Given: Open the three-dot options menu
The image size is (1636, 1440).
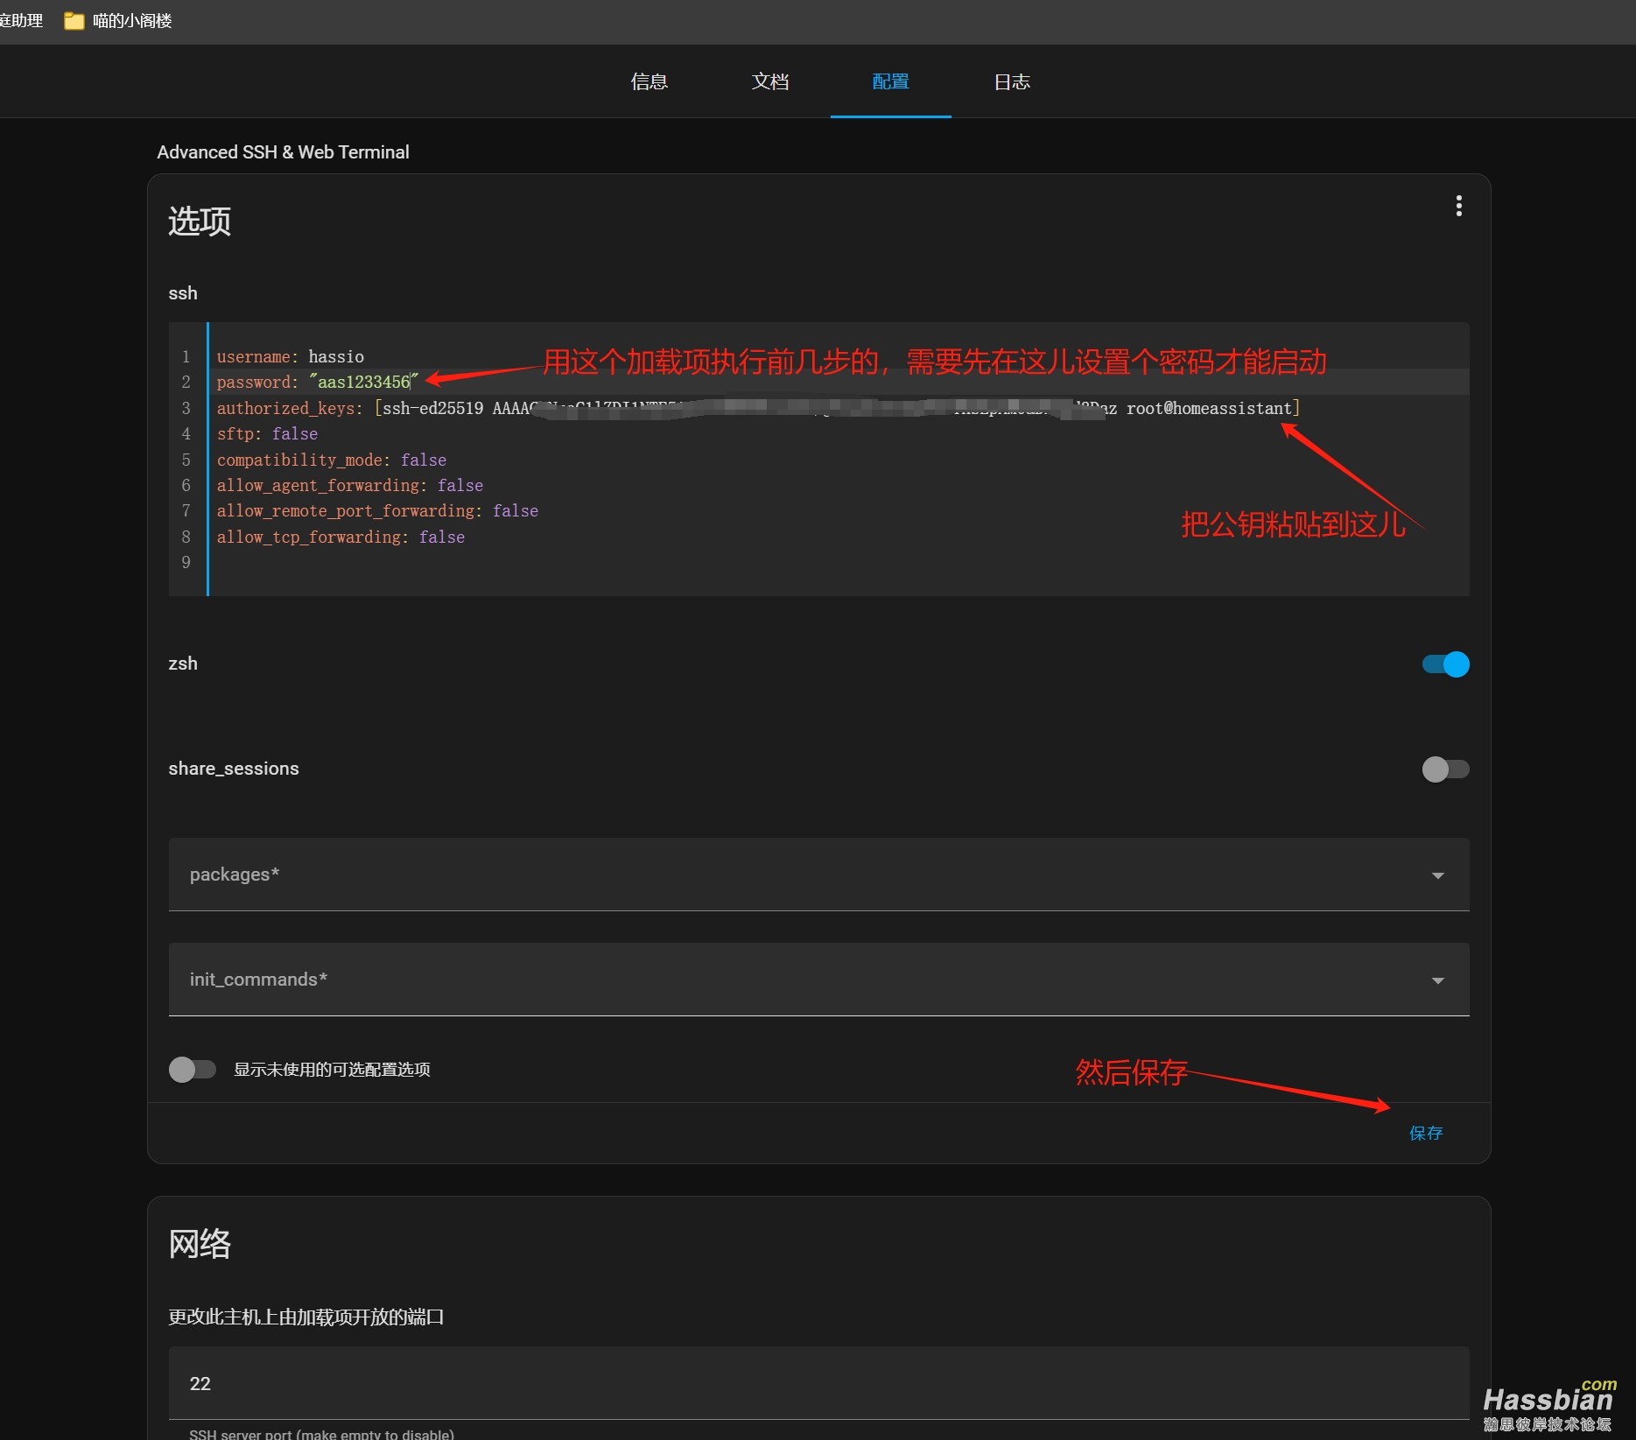Looking at the screenshot, I should click(x=1458, y=206).
